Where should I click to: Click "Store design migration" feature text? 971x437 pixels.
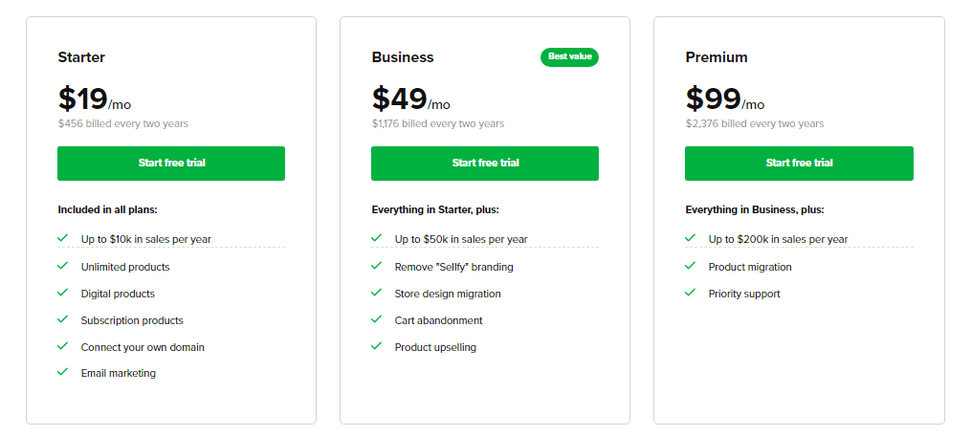(448, 294)
